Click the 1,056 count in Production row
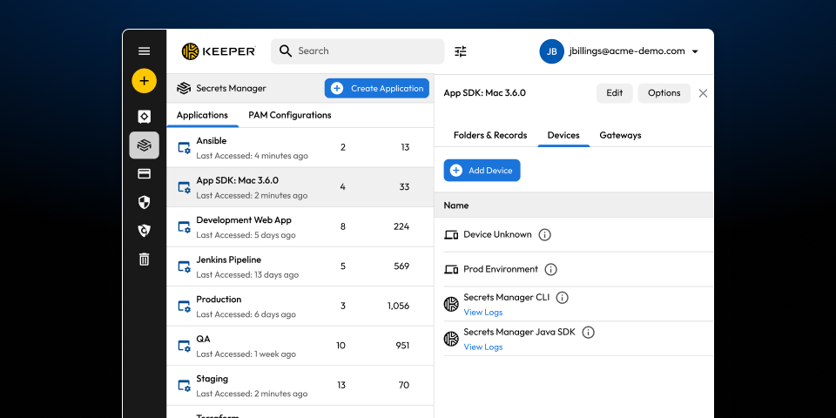 click(398, 306)
